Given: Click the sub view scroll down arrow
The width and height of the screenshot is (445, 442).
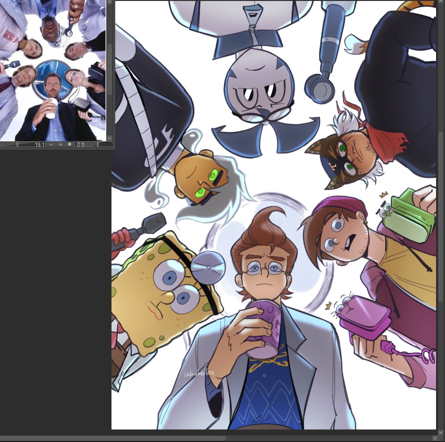Looking at the screenshot, I should [x=110, y=138].
